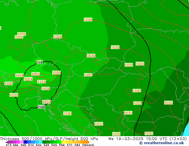Click the map title 'Thickness 500/1000 hPa/SLP/Height 500 hPa'
This screenshot has height=146, width=189.
point(49,139)
